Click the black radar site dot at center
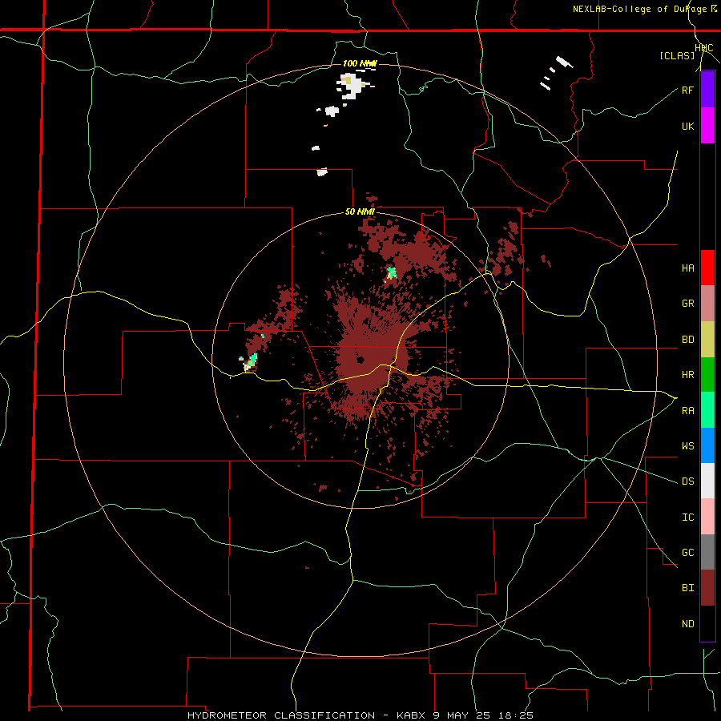Screen dimensions: 721x721 (x=360, y=360)
